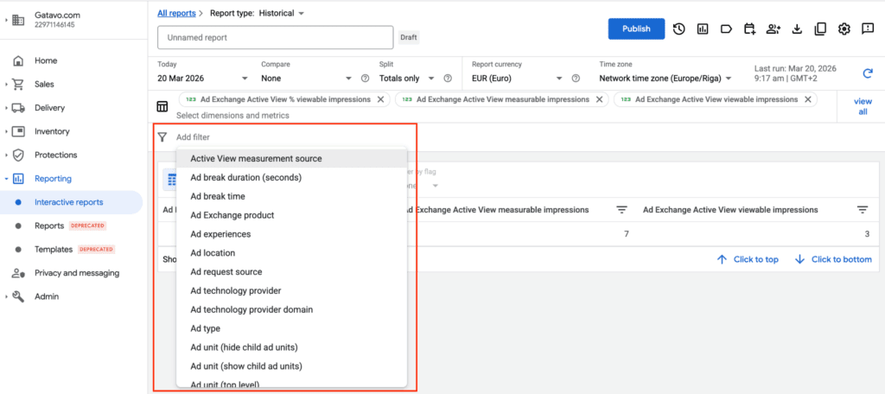Remove the Active View measurable impressions chip
Screen dimensions: 885x394
pyautogui.click(x=600, y=99)
